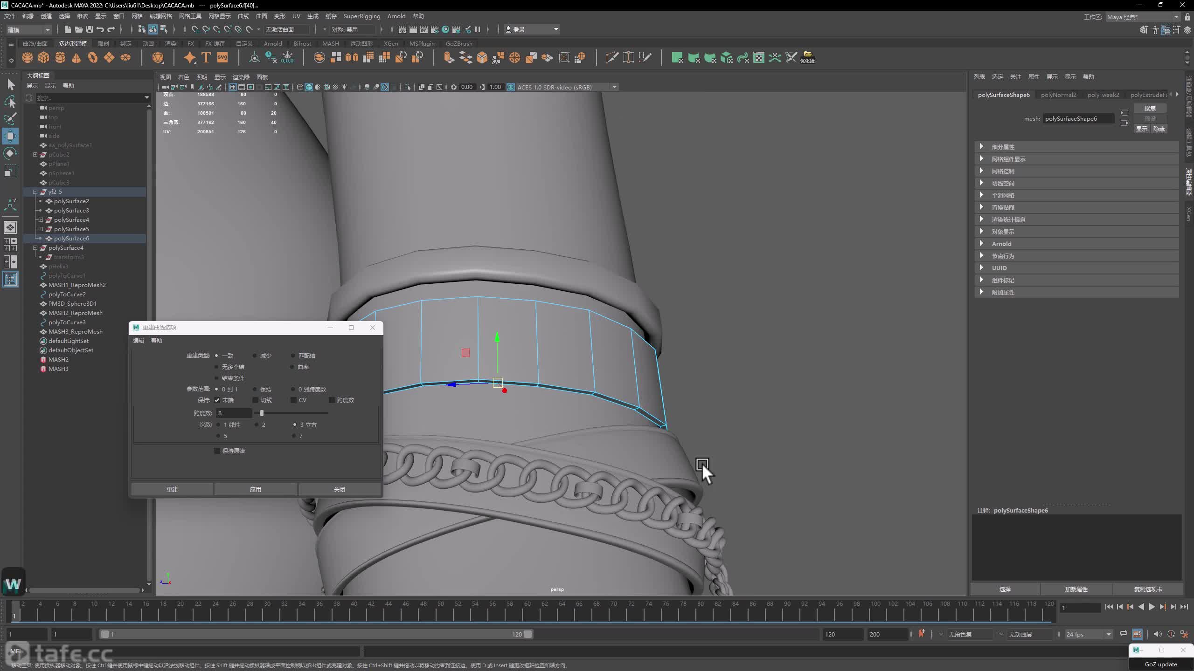Switch to the 曲线/曲面 shelf tab
The image size is (1194, 671).
coord(35,43)
